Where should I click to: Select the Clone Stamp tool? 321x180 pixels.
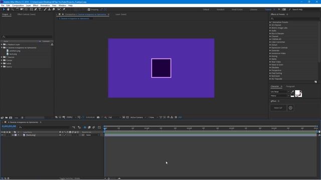coord(49,9)
